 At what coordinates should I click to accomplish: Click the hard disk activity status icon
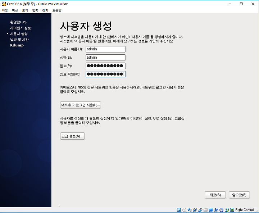(x=179, y=210)
